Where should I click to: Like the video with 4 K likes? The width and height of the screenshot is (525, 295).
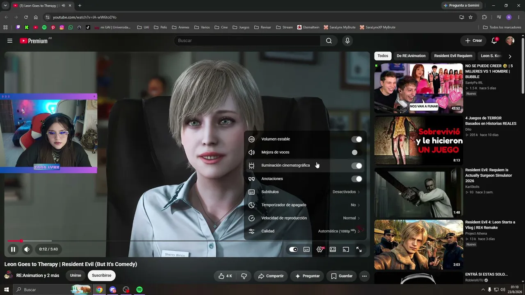pyautogui.click(x=226, y=276)
